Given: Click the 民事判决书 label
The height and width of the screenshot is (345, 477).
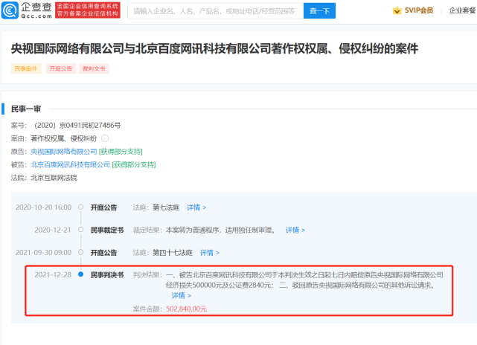Looking at the screenshot, I should (x=107, y=275).
